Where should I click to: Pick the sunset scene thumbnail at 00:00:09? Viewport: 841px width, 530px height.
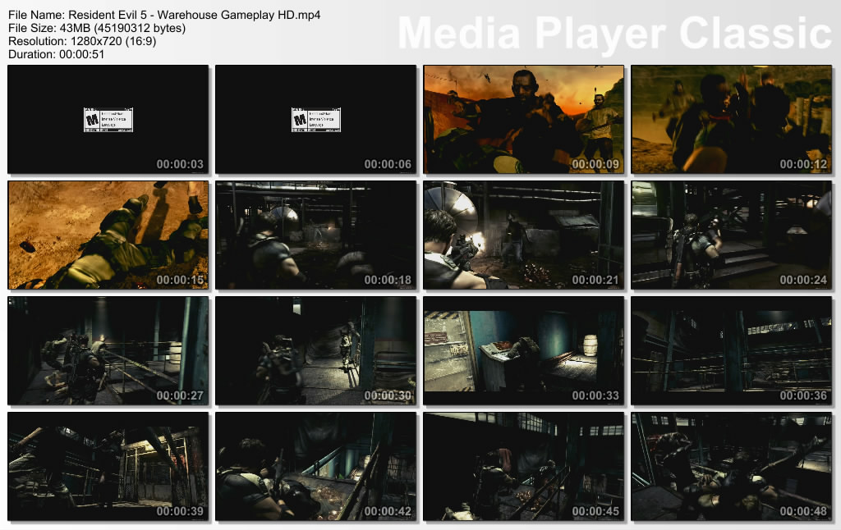point(523,120)
